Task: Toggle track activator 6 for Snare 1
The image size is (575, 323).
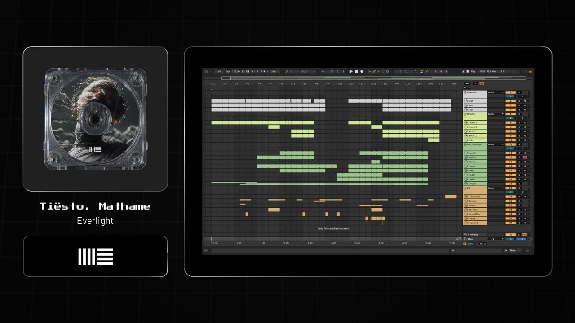Action: click(x=510, y=122)
